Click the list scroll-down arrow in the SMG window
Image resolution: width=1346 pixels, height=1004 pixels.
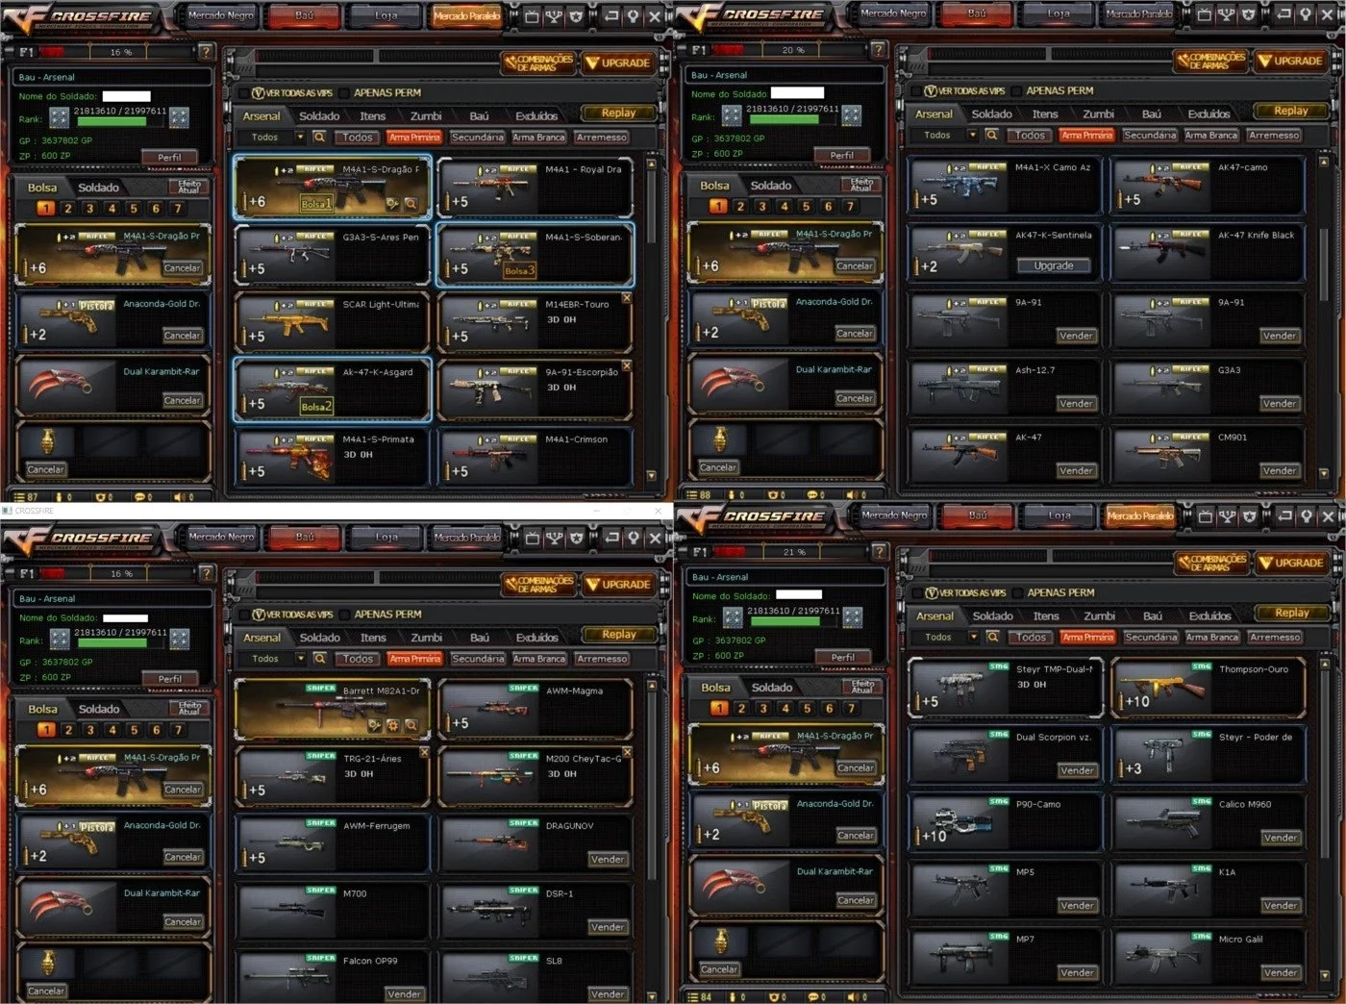click(x=1324, y=976)
